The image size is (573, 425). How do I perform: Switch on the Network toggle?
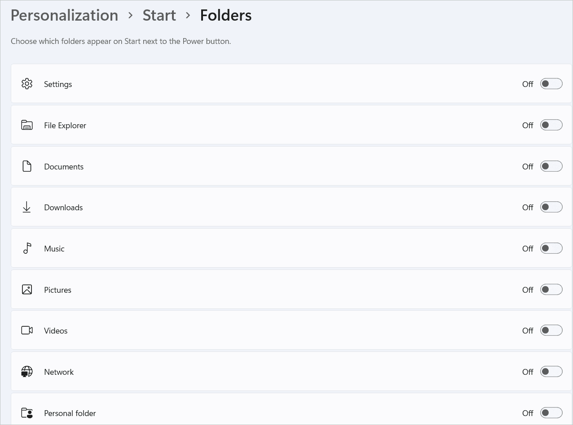pos(551,372)
